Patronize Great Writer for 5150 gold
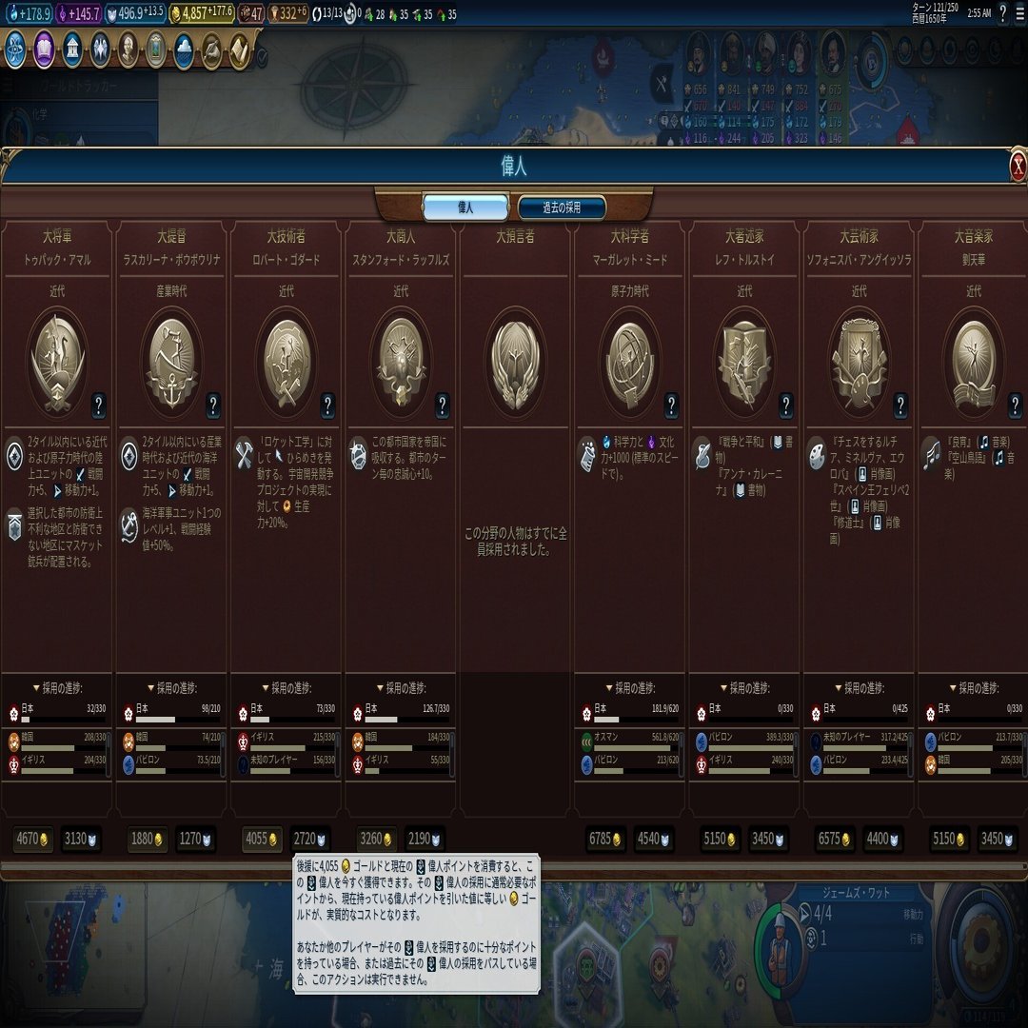This screenshot has height=1028, width=1028. click(720, 839)
